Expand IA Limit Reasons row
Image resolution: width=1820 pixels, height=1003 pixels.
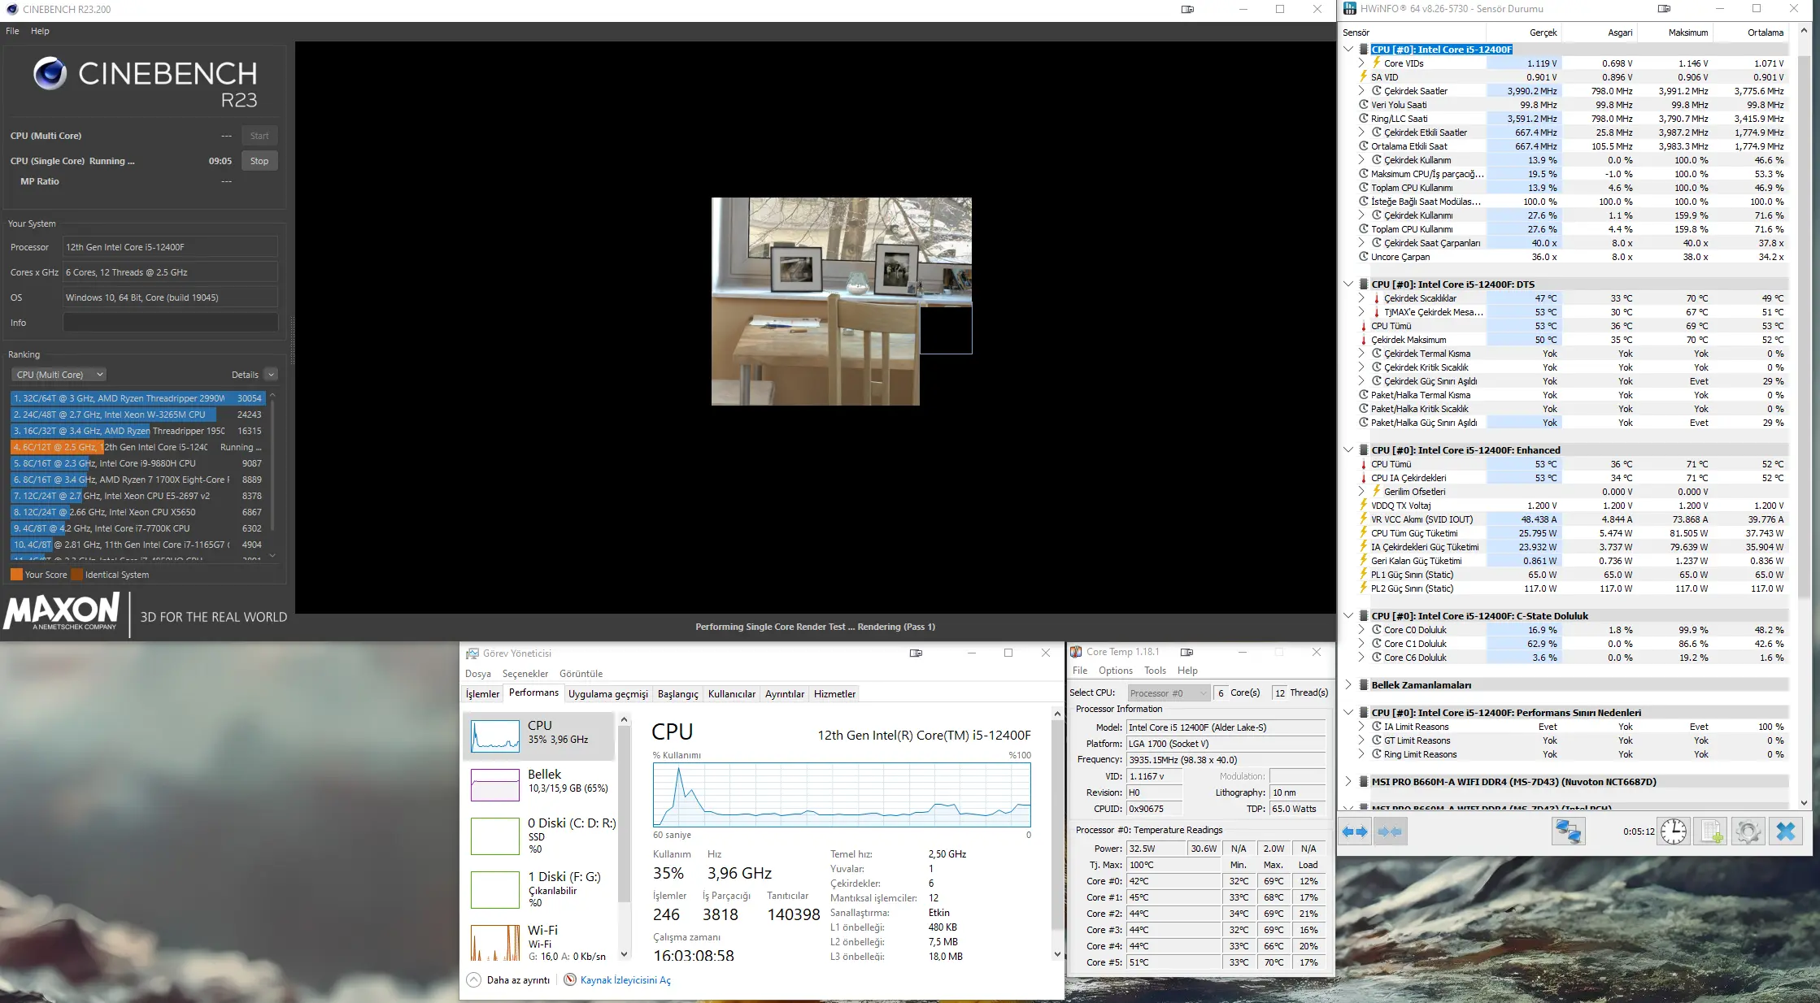1361,727
